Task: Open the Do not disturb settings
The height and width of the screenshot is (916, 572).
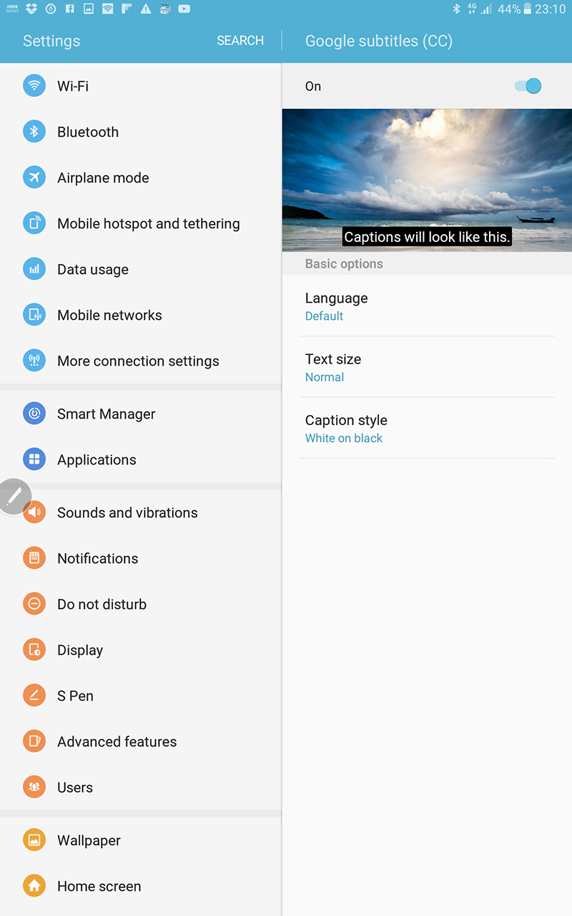Action: tap(141, 604)
